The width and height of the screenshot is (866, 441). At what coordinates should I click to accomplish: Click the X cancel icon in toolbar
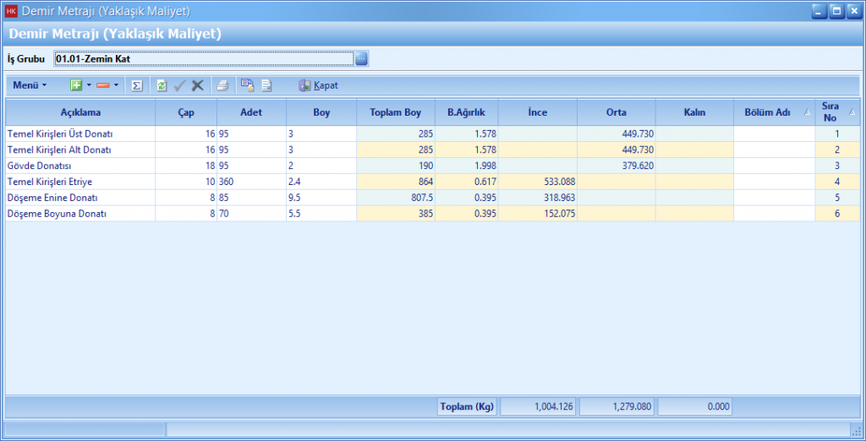(x=197, y=85)
